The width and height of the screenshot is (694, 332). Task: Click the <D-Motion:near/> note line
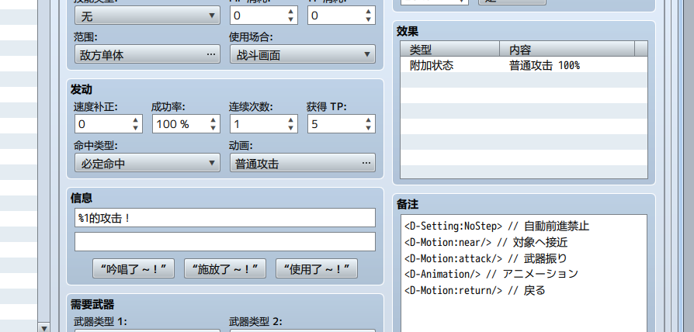coord(485,242)
